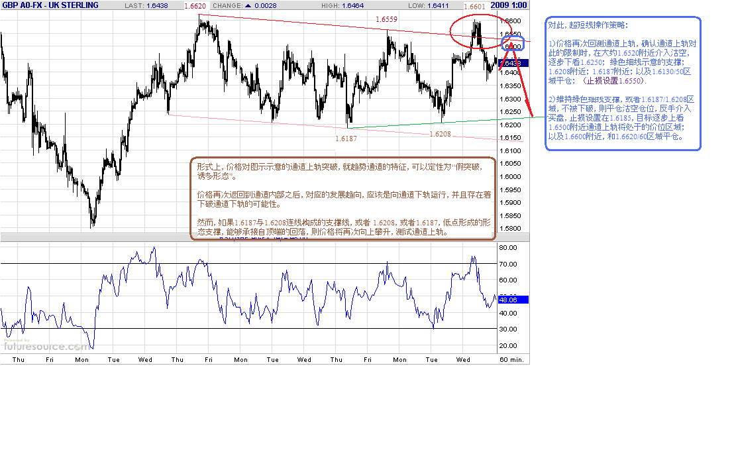Click the 80.00 indicator axis label

508,247
